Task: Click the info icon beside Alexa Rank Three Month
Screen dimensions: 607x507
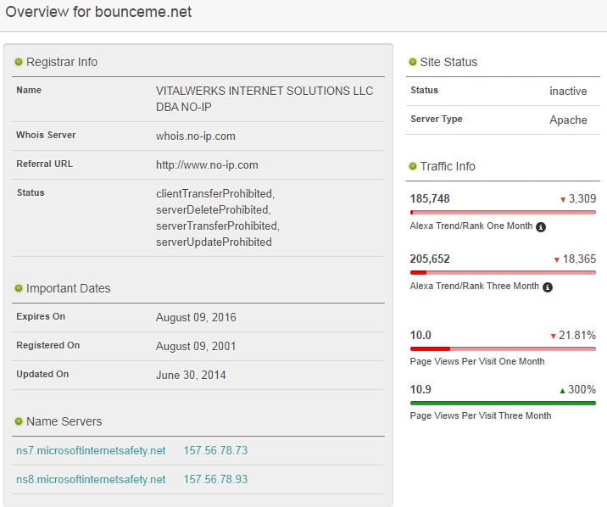Action: [548, 287]
